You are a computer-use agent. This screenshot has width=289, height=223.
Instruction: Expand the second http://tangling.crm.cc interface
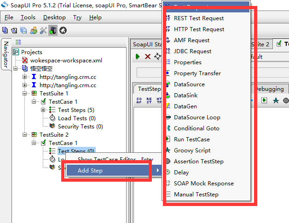coord(25,85)
